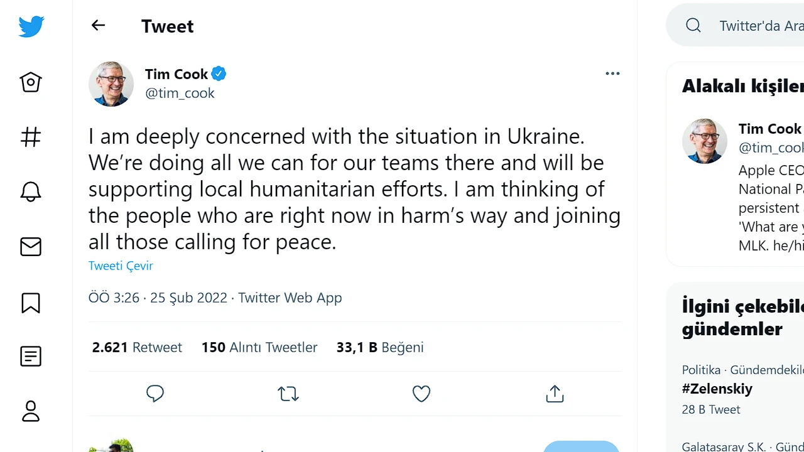
Task: Open the Home icon in sidebar
Action: pyautogui.click(x=31, y=82)
